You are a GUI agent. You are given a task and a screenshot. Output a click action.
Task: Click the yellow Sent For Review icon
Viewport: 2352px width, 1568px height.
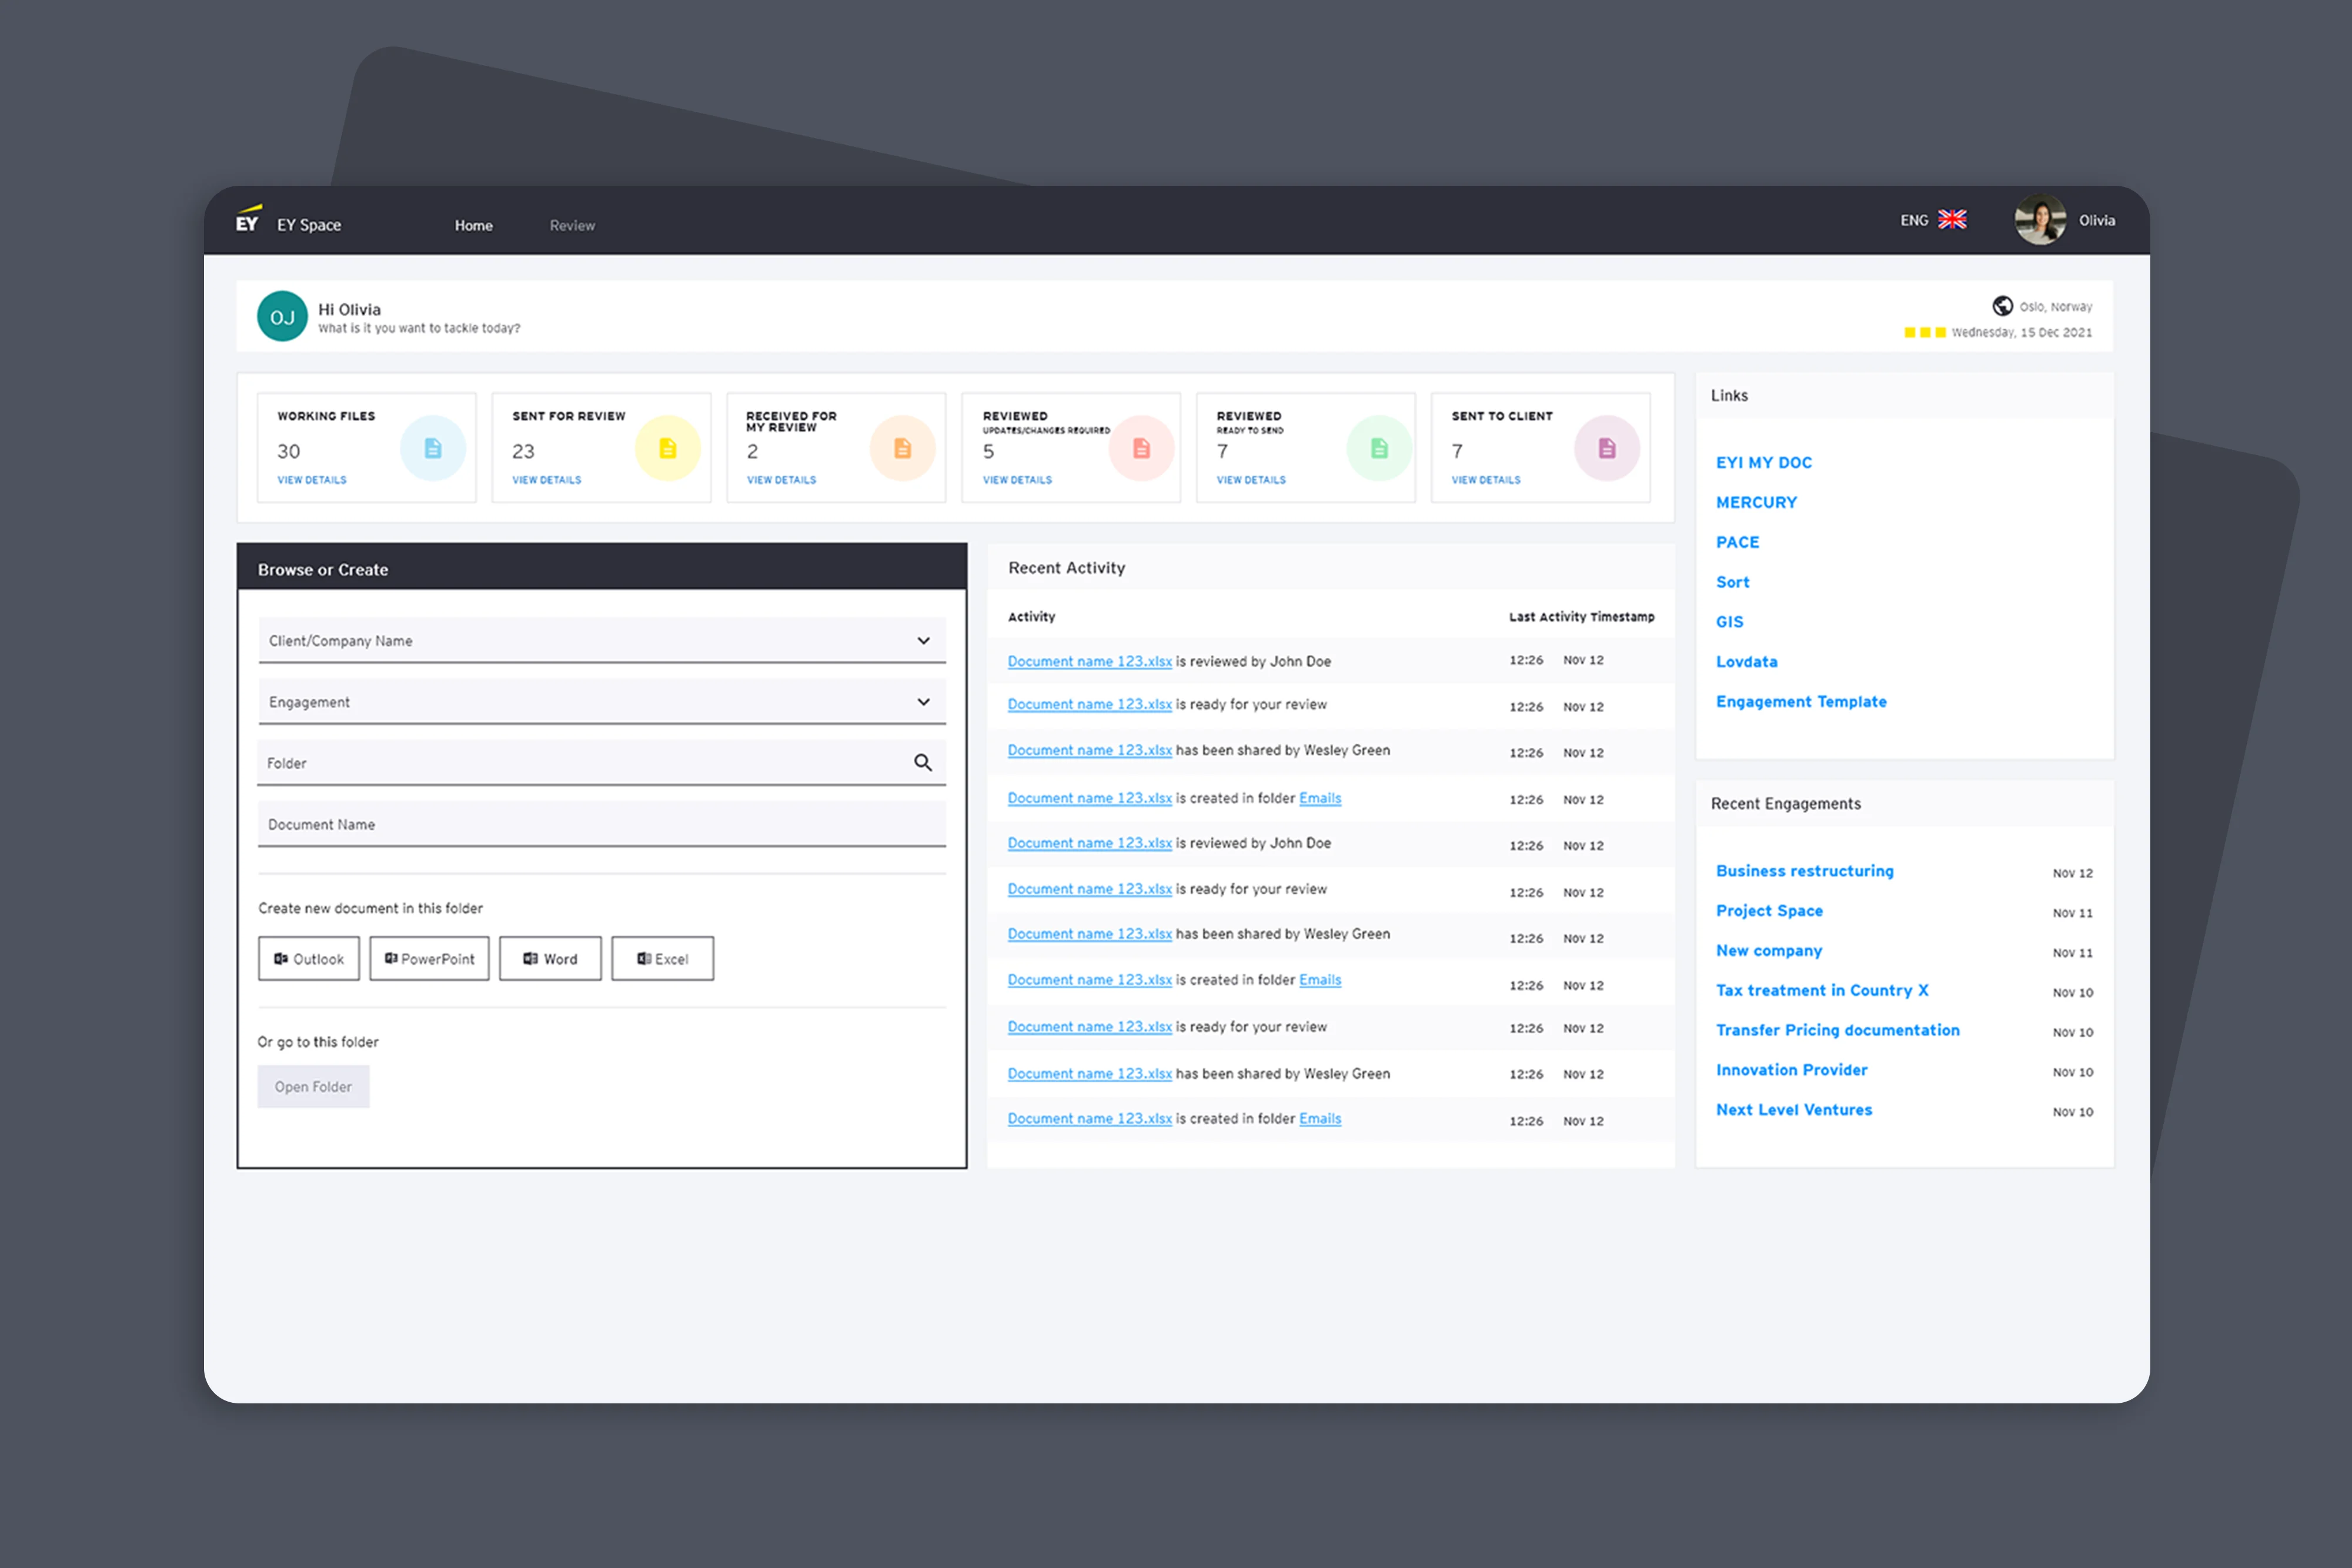pyautogui.click(x=667, y=448)
